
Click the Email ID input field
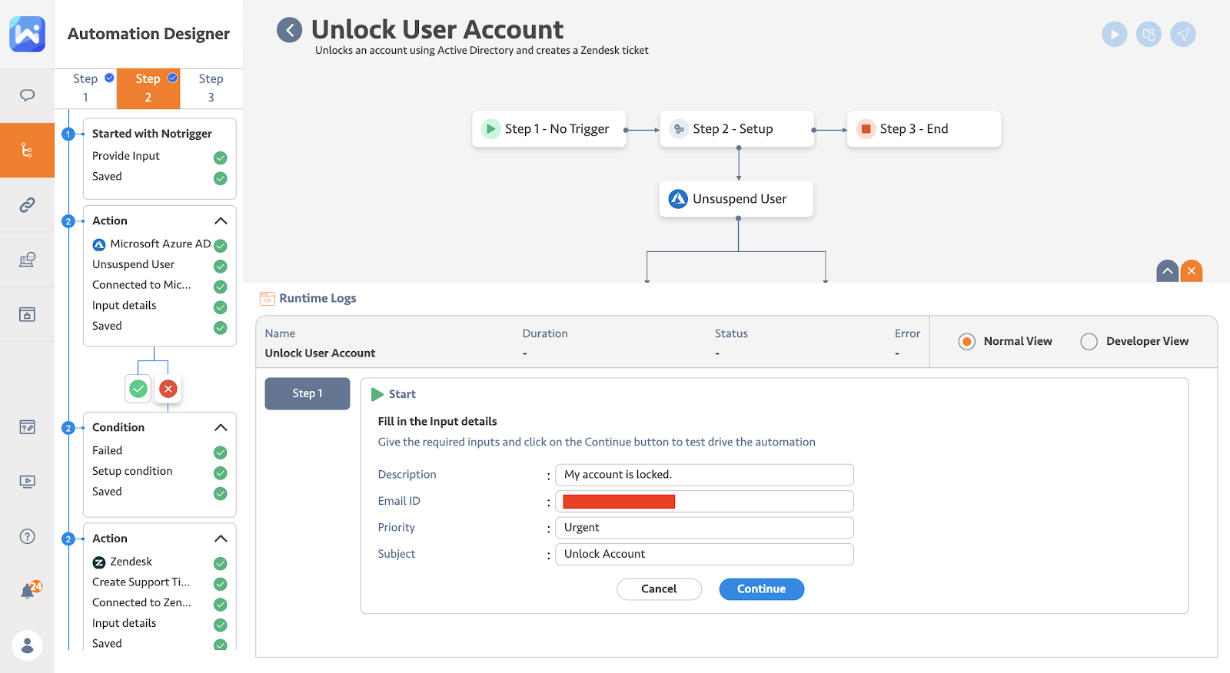coord(704,502)
